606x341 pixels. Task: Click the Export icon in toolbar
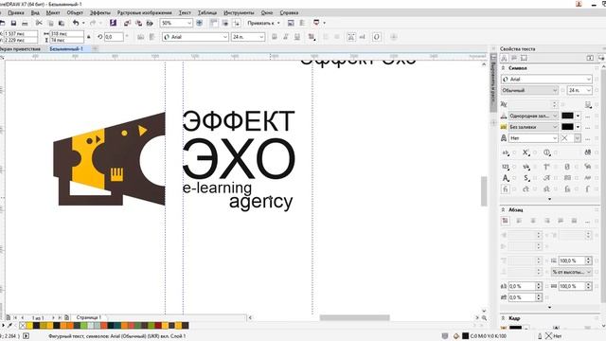(x=138, y=23)
